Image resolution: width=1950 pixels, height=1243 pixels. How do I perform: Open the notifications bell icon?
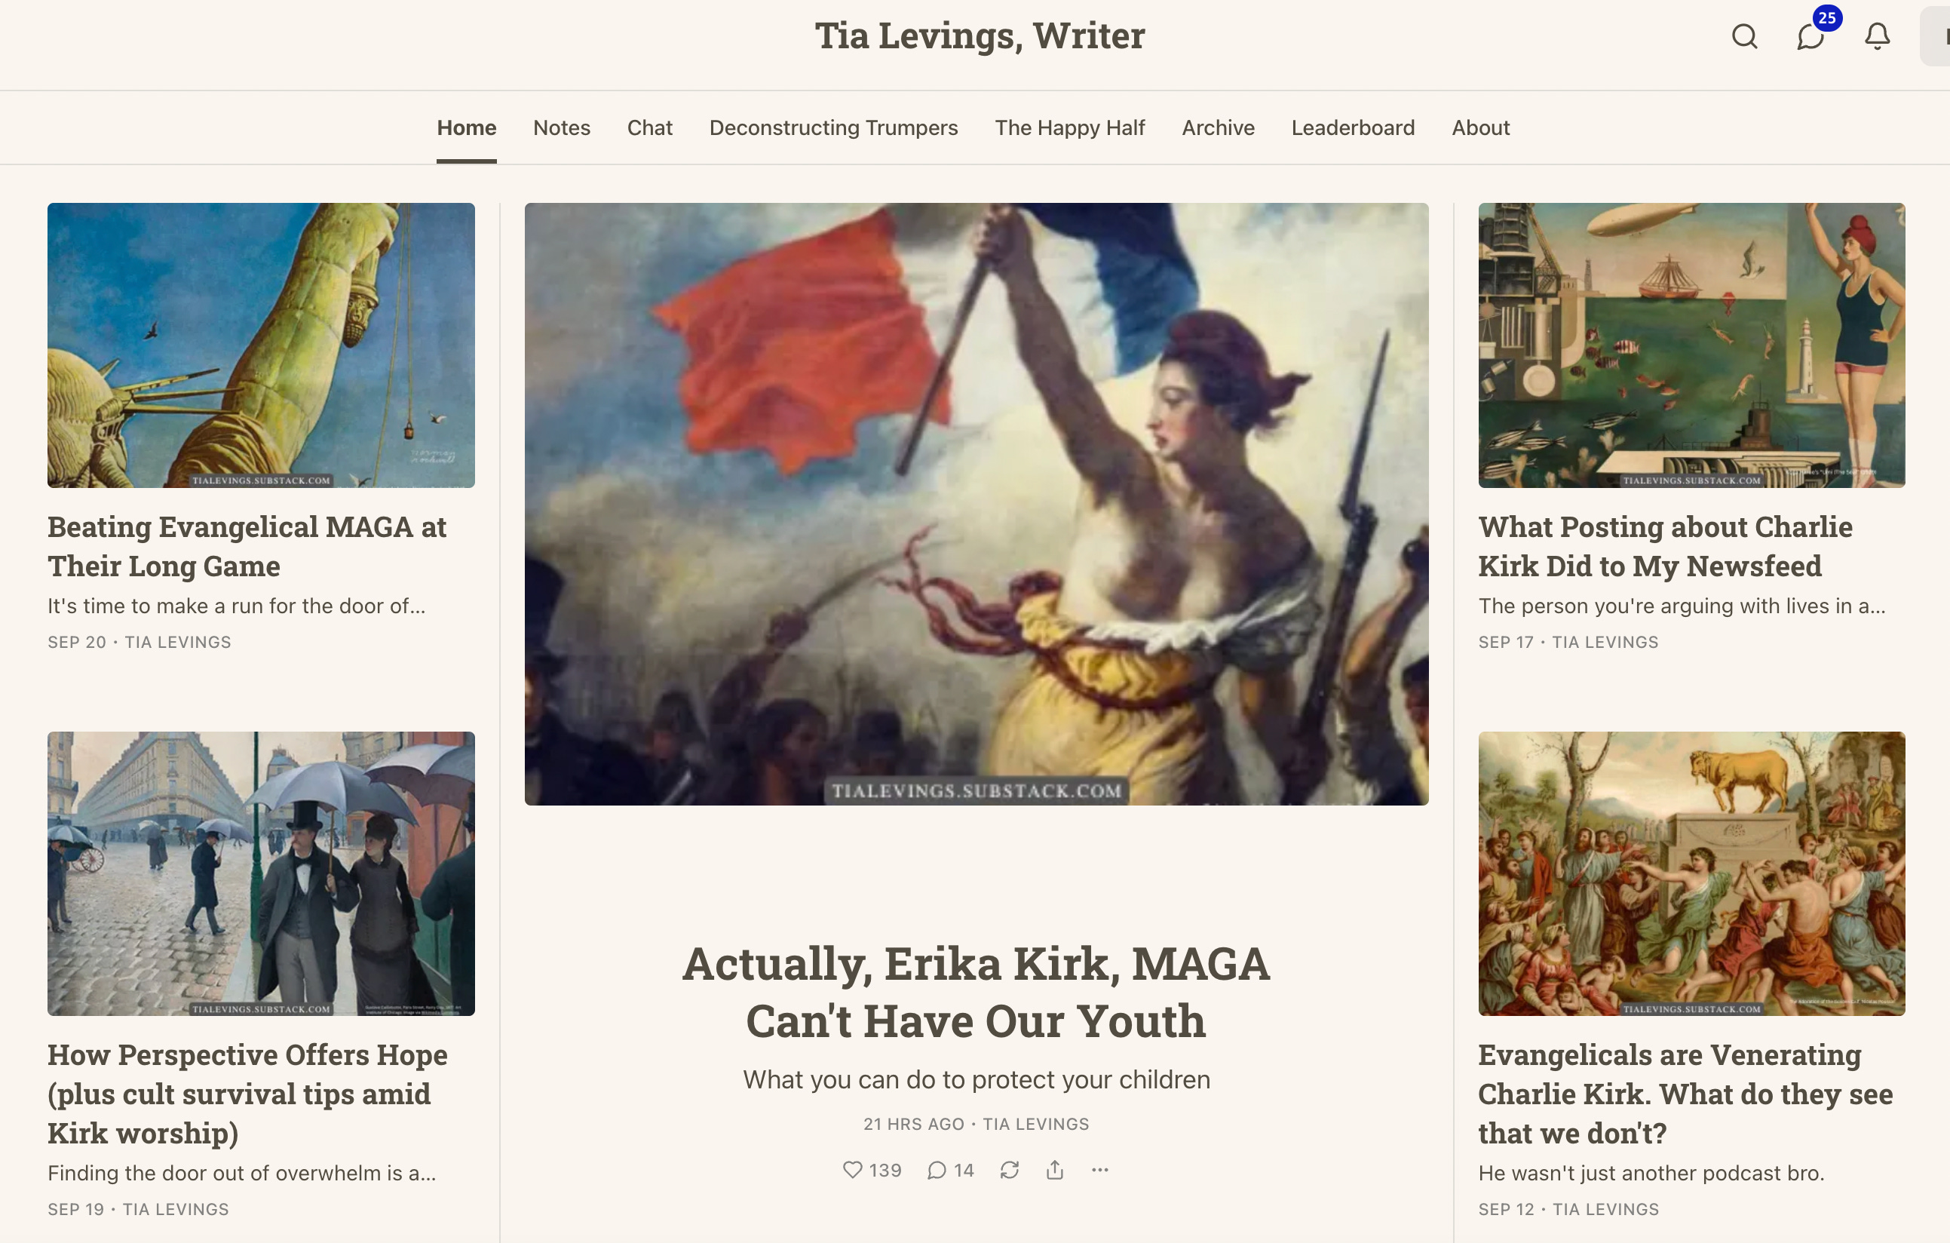(x=1877, y=36)
